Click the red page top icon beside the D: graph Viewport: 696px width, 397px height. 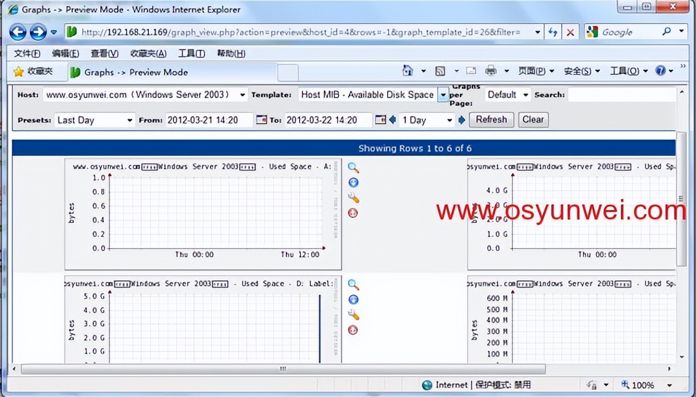(x=353, y=330)
